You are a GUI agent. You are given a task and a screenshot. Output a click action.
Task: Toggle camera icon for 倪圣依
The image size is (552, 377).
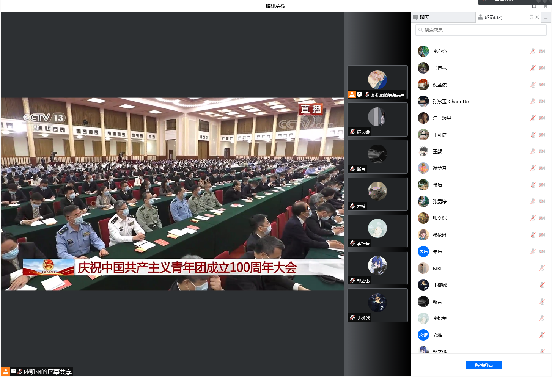pos(542,85)
